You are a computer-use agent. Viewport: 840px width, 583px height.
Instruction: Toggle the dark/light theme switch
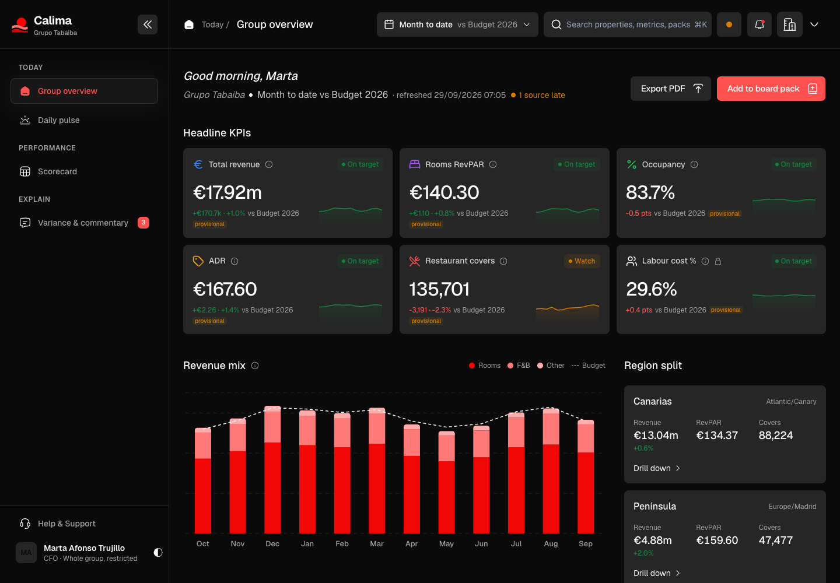(x=158, y=553)
